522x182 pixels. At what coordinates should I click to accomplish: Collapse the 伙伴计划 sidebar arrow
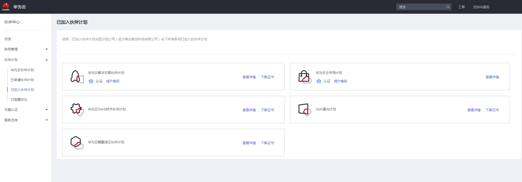point(47,60)
